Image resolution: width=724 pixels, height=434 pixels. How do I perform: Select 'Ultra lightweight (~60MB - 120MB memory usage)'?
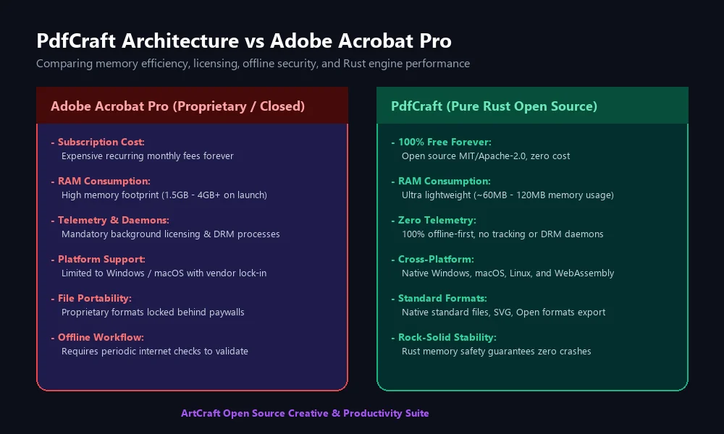click(x=508, y=195)
